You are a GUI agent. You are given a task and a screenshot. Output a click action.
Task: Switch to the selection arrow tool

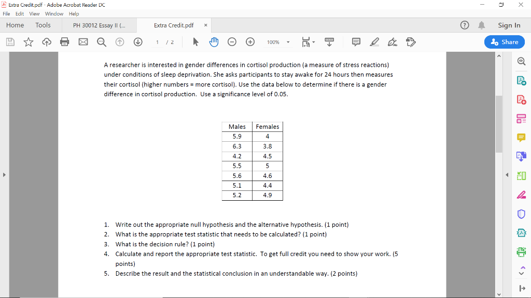tap(195, 42)
